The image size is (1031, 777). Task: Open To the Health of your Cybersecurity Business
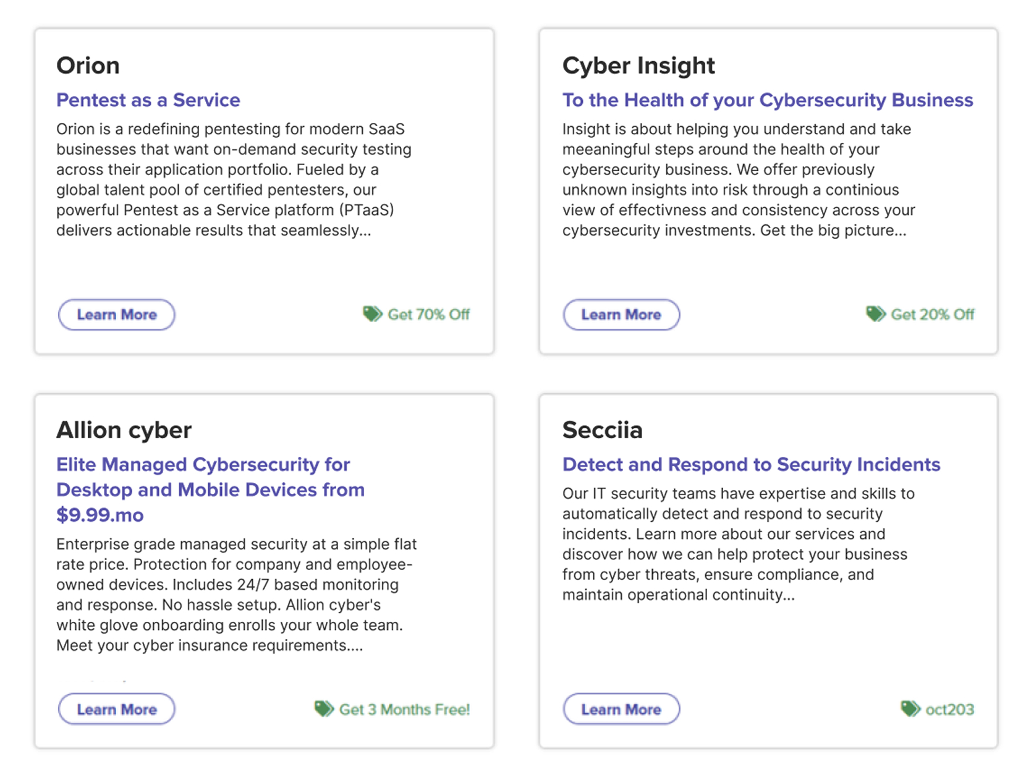point(768,100)
